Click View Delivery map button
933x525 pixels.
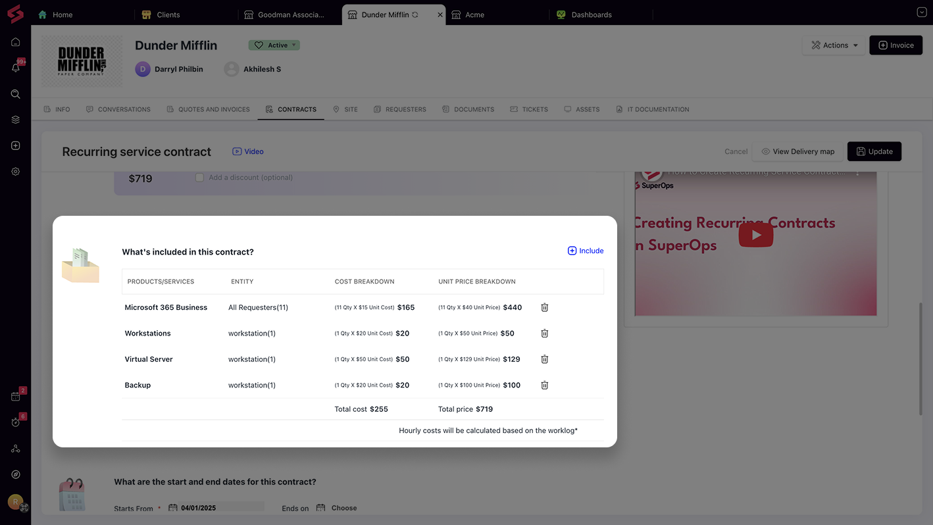pyautogui.click(x=797, y=151)
